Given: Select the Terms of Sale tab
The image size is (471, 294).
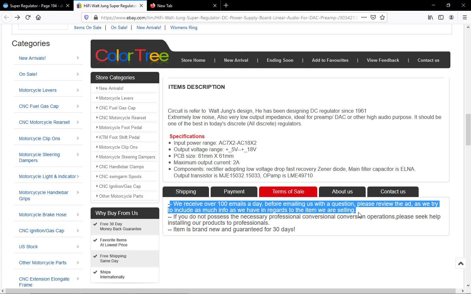Looking at the screenshot, I should click(288, 192).
